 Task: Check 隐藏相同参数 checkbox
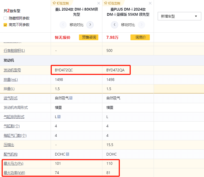tap(5, 18)
